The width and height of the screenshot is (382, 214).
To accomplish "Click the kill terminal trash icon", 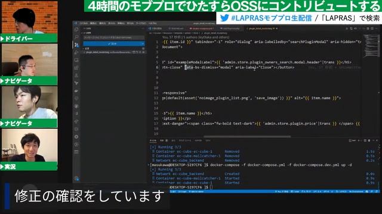I will (369, 140).
